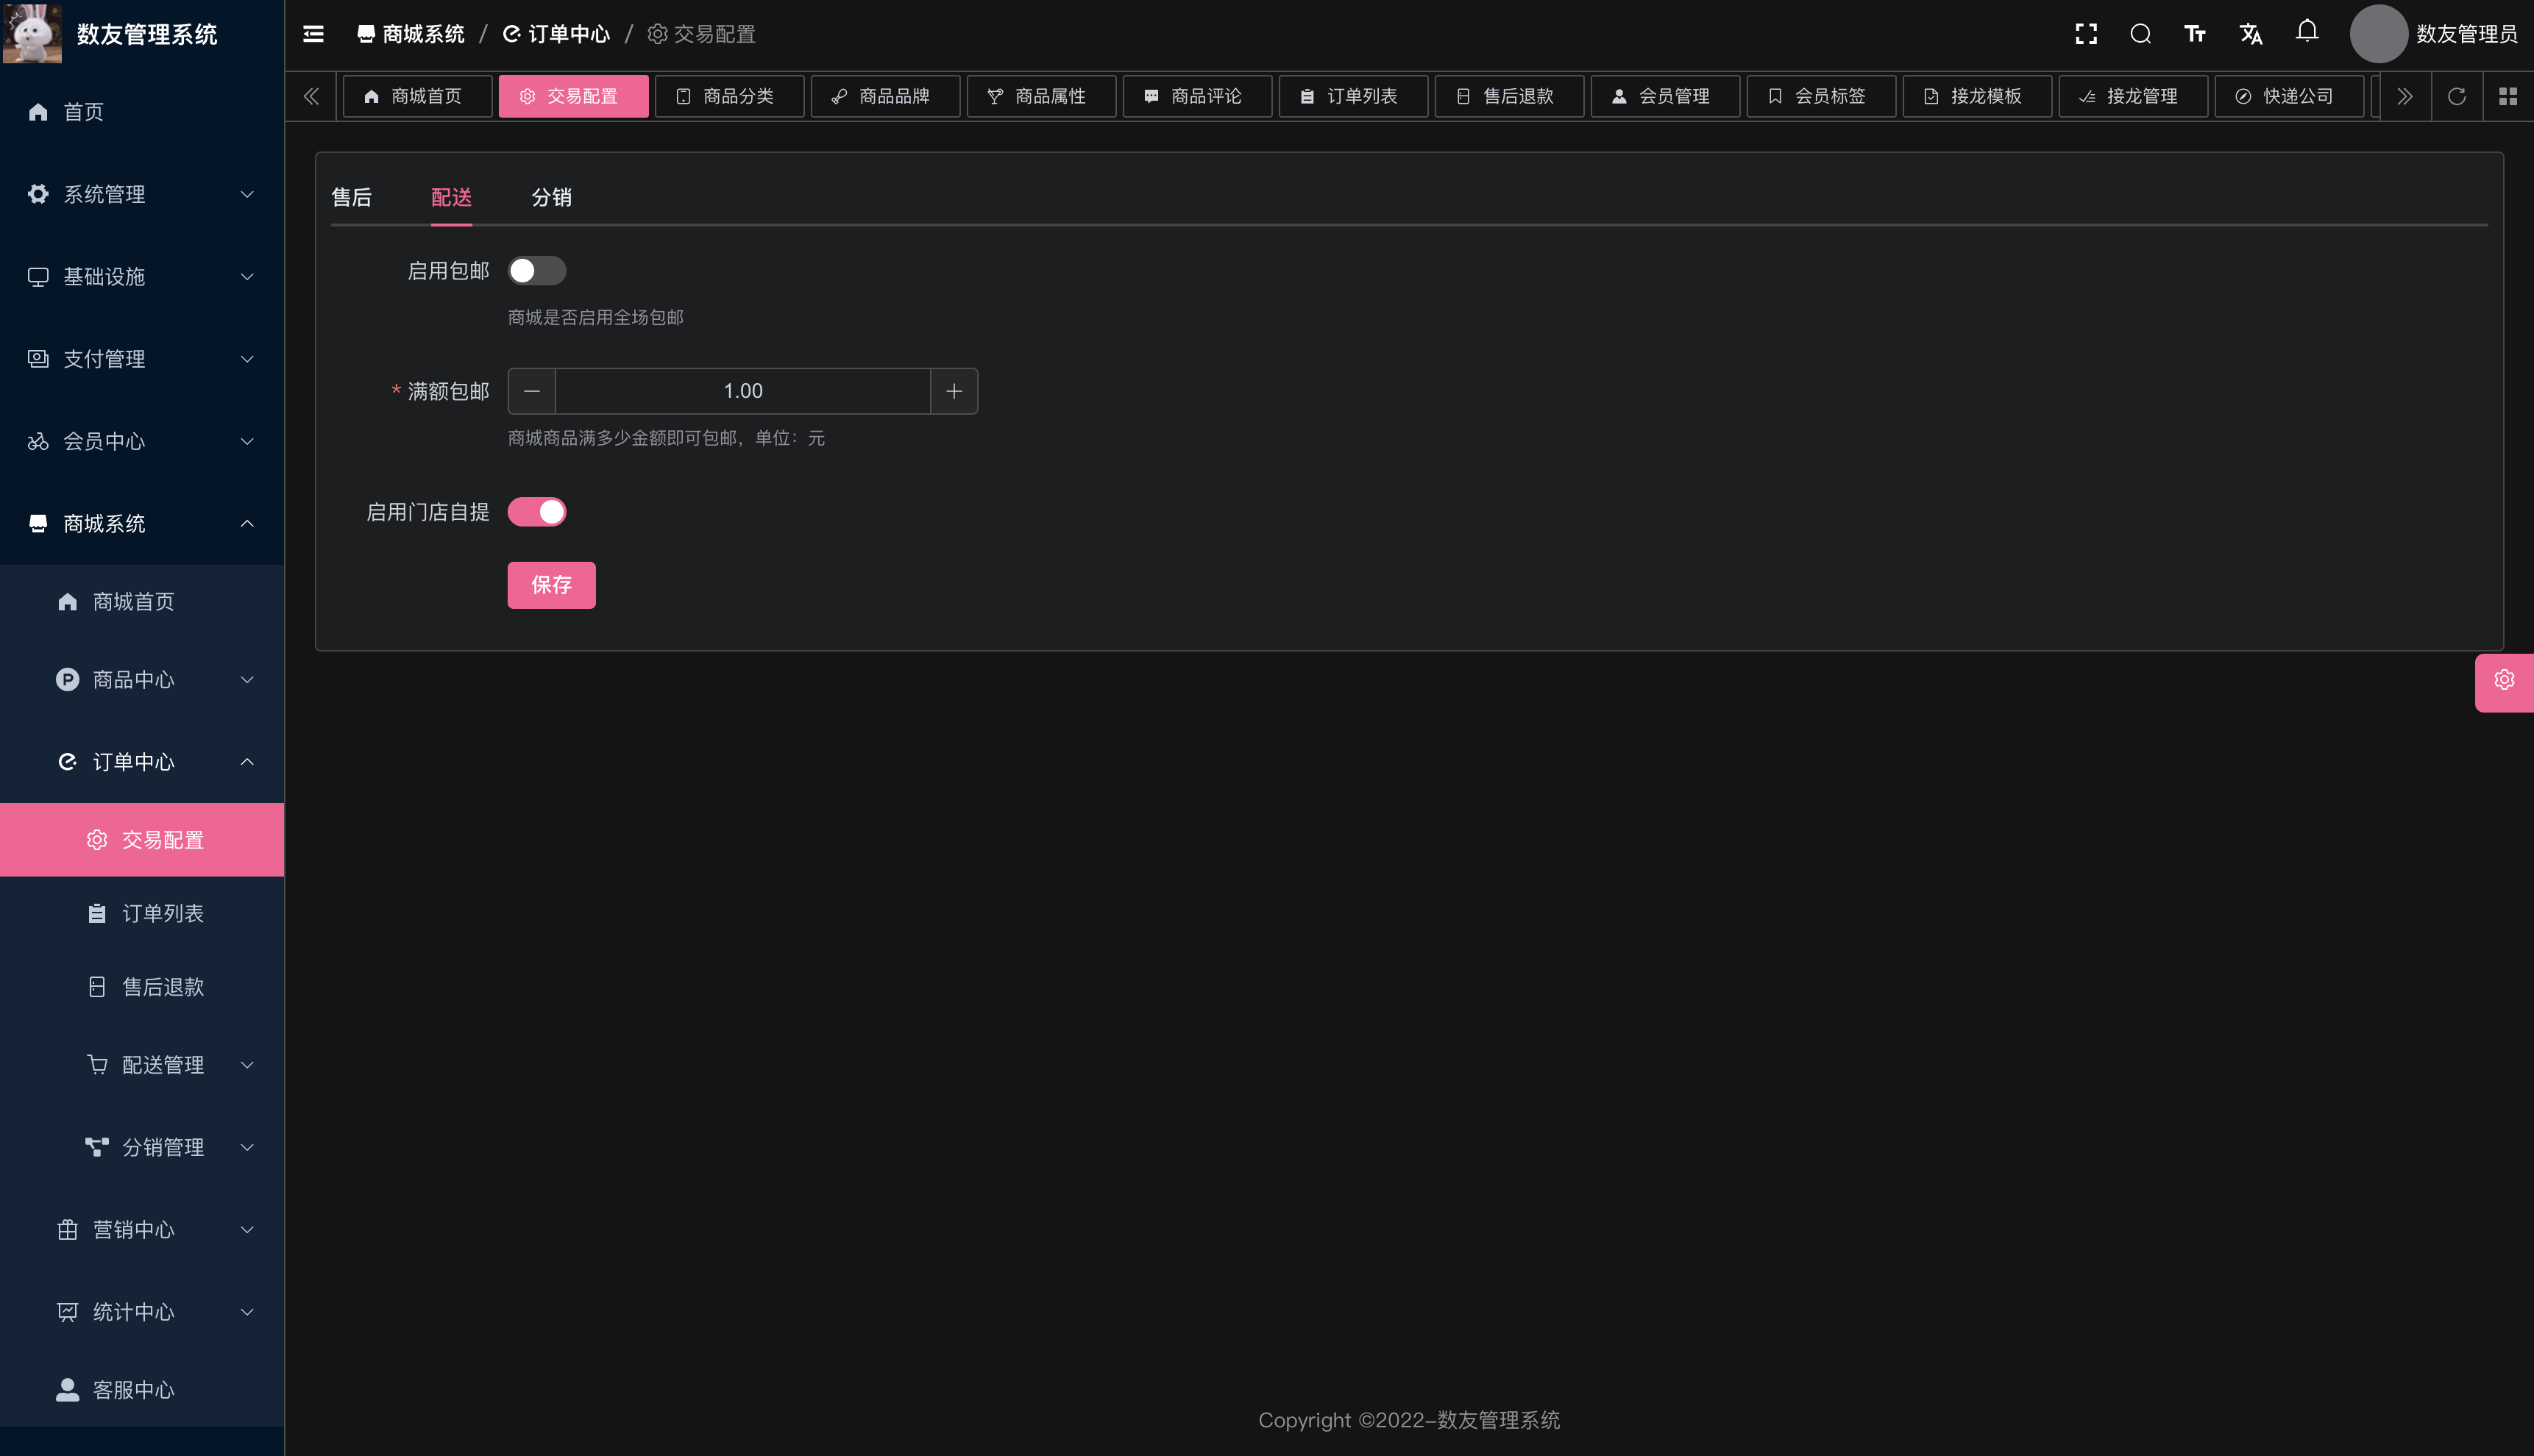The image size is (2534, 1456).
Task: Expand 基础设施 sidebar menu
Action: click(x=142, y=277)
